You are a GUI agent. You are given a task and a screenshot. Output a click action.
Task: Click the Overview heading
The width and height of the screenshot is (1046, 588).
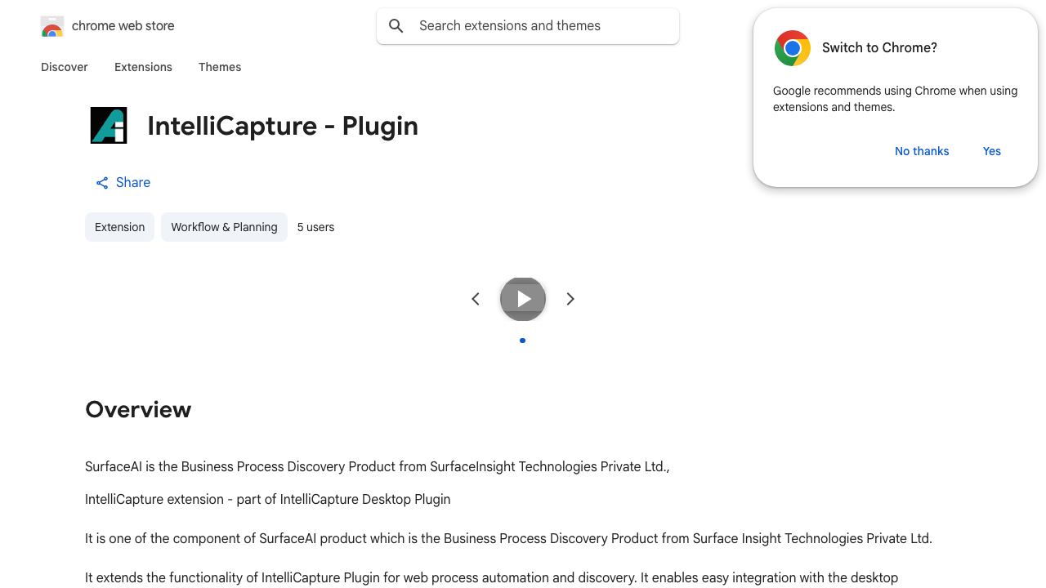(138, 409)
